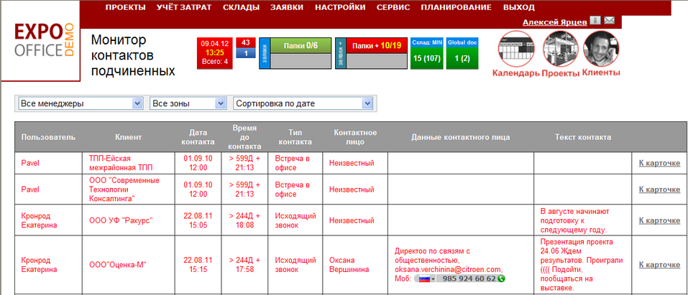Click the envelope mail icon
The image size is (688, 295).
[x=609, y=21]
